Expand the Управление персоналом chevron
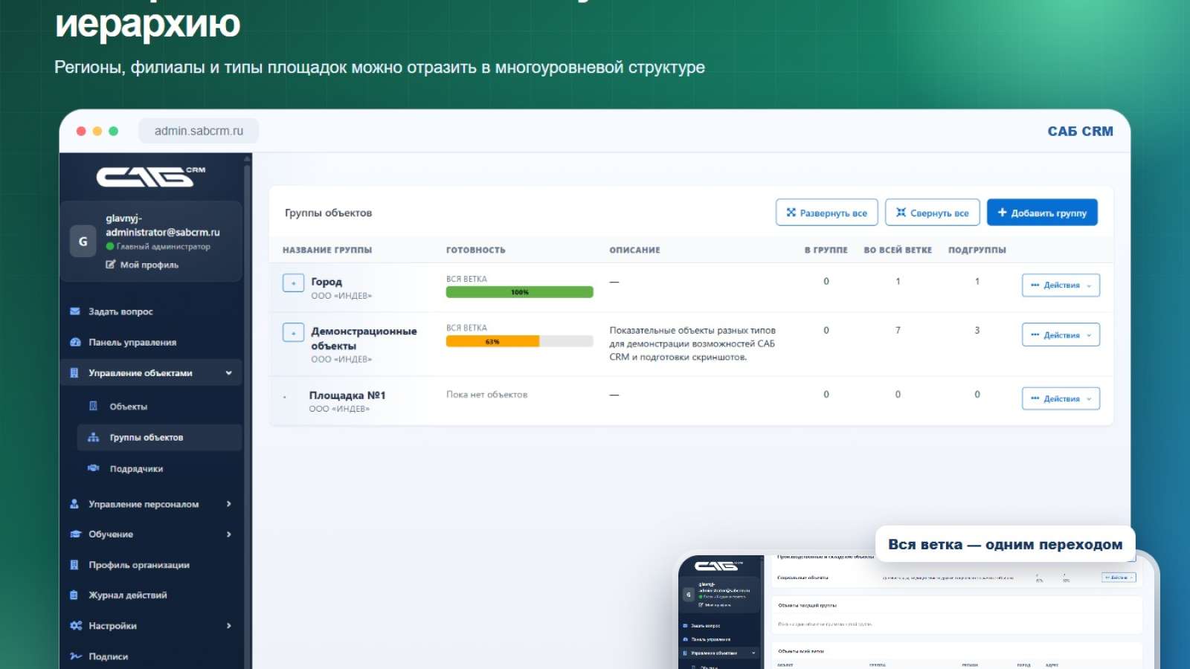 point(228,504)
